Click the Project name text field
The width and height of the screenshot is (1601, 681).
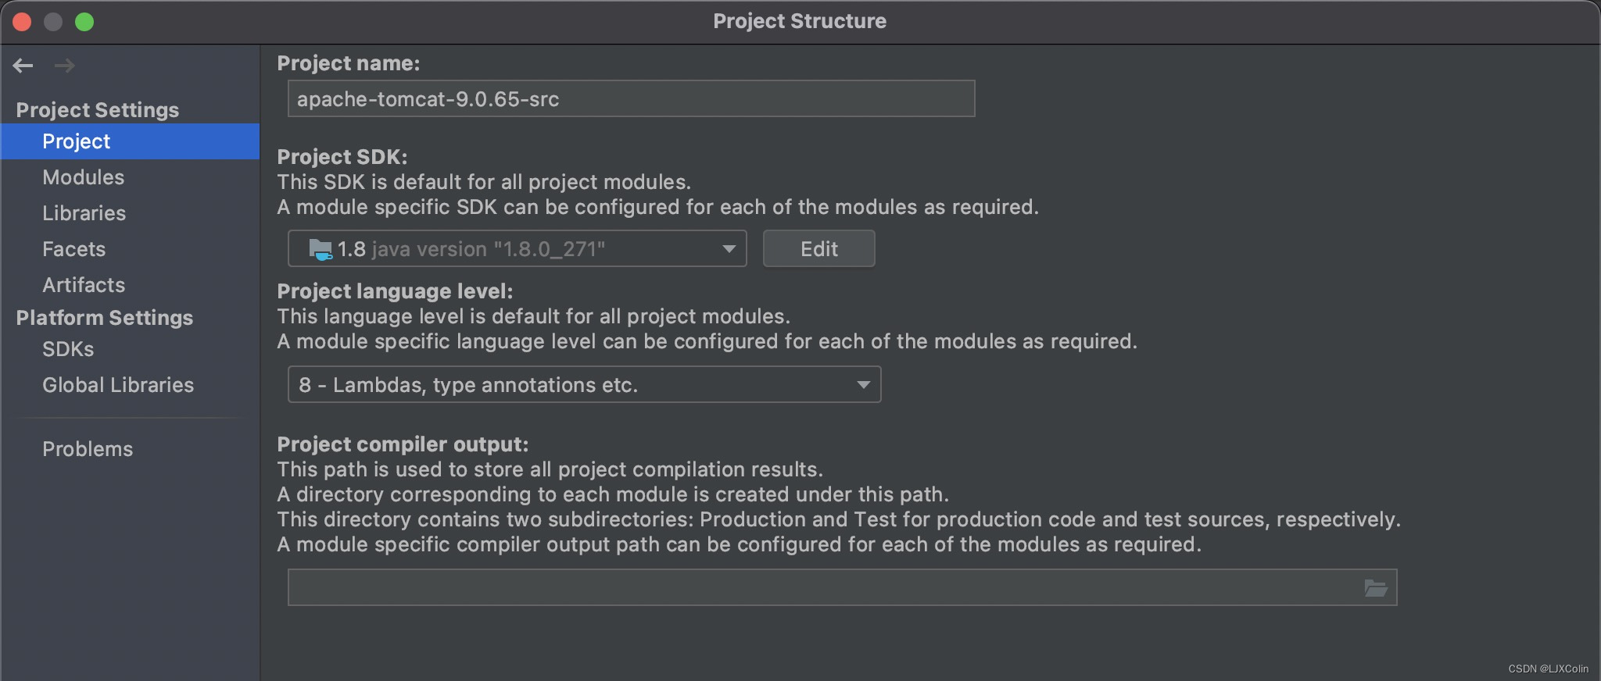[x=631, y=99]
